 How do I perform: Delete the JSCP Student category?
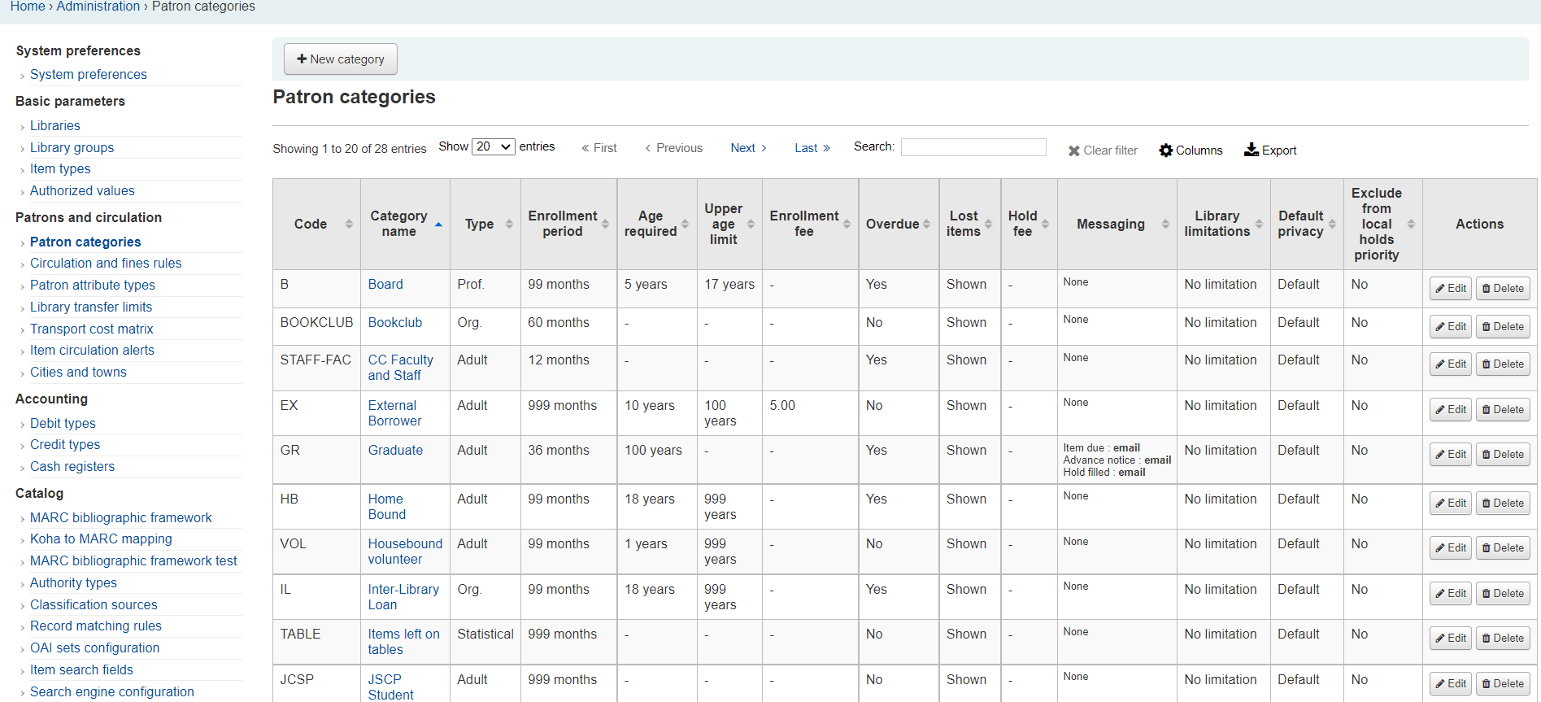click(x=1503, y=684)
